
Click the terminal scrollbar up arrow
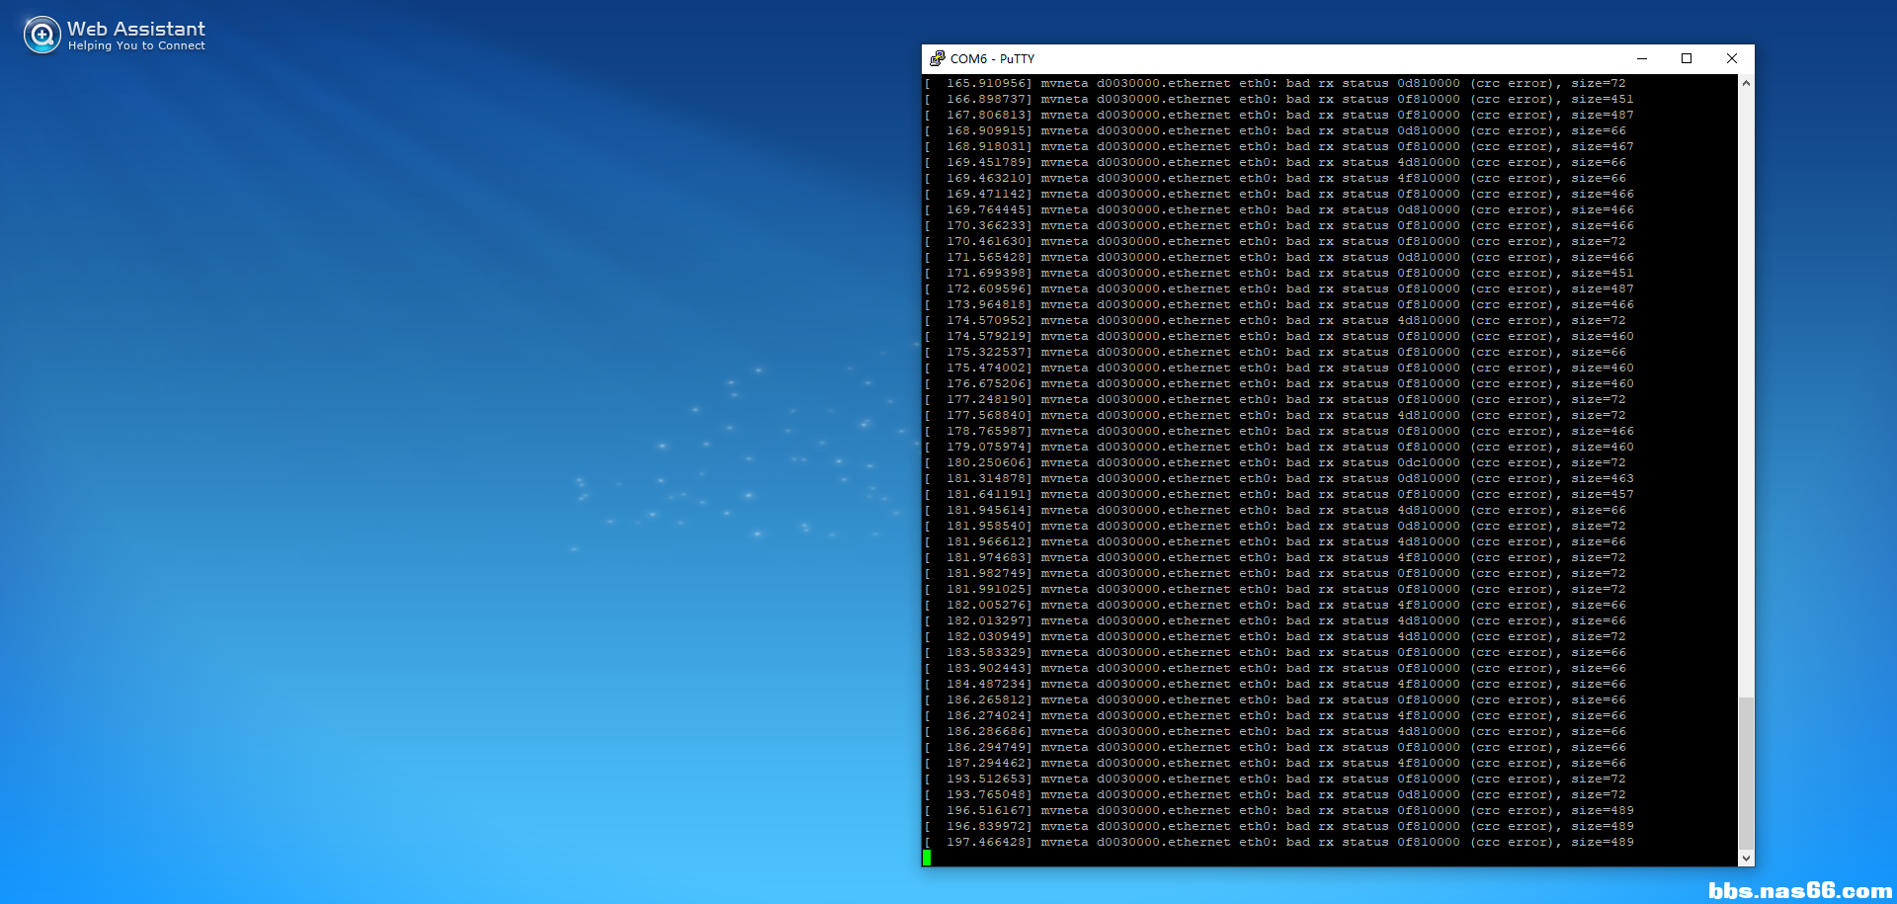[x=1746, y=84]
